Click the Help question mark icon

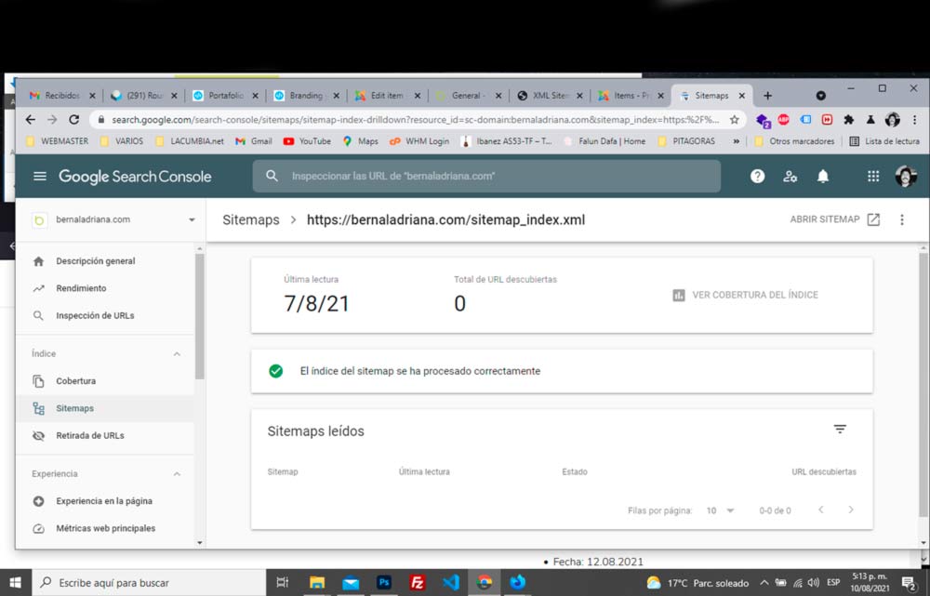(758, 177)
